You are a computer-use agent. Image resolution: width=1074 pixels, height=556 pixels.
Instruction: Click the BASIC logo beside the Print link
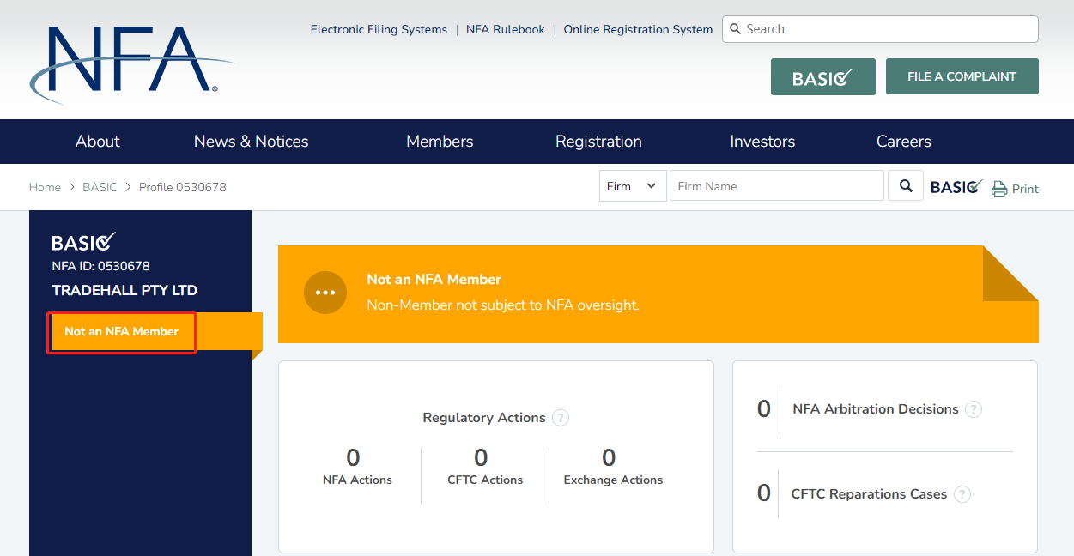click(x=956, y=187)
